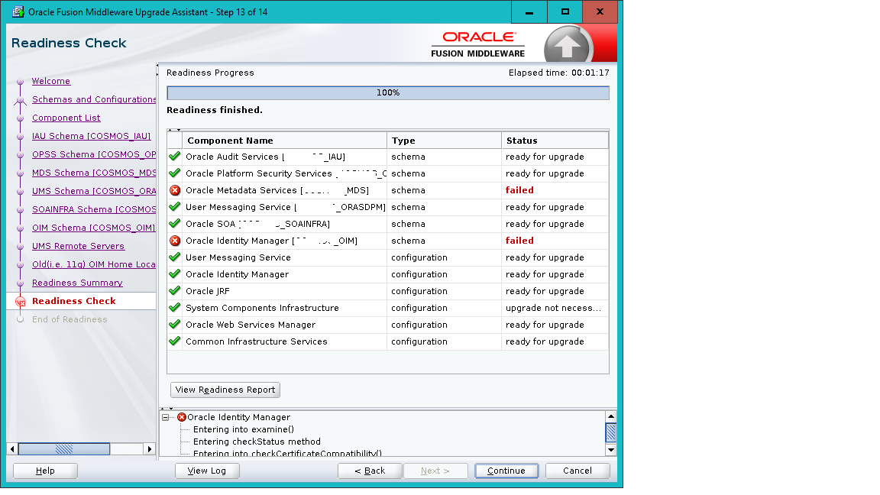Select the Readiness Check step
This screenshot has height=495, width=880.
click(73, 302)
